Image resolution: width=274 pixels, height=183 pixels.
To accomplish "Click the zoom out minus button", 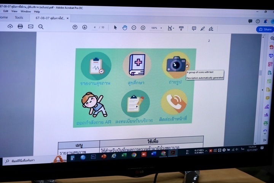I will tap(134, 27).
